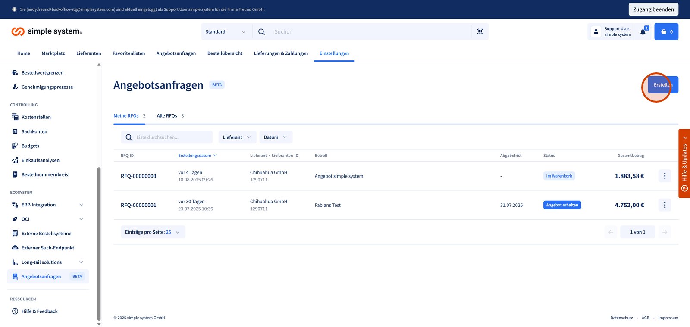Open Einkaufsanalysen in sidebar
The width and height of the screenshot is (690, 327).
(40, 160)
